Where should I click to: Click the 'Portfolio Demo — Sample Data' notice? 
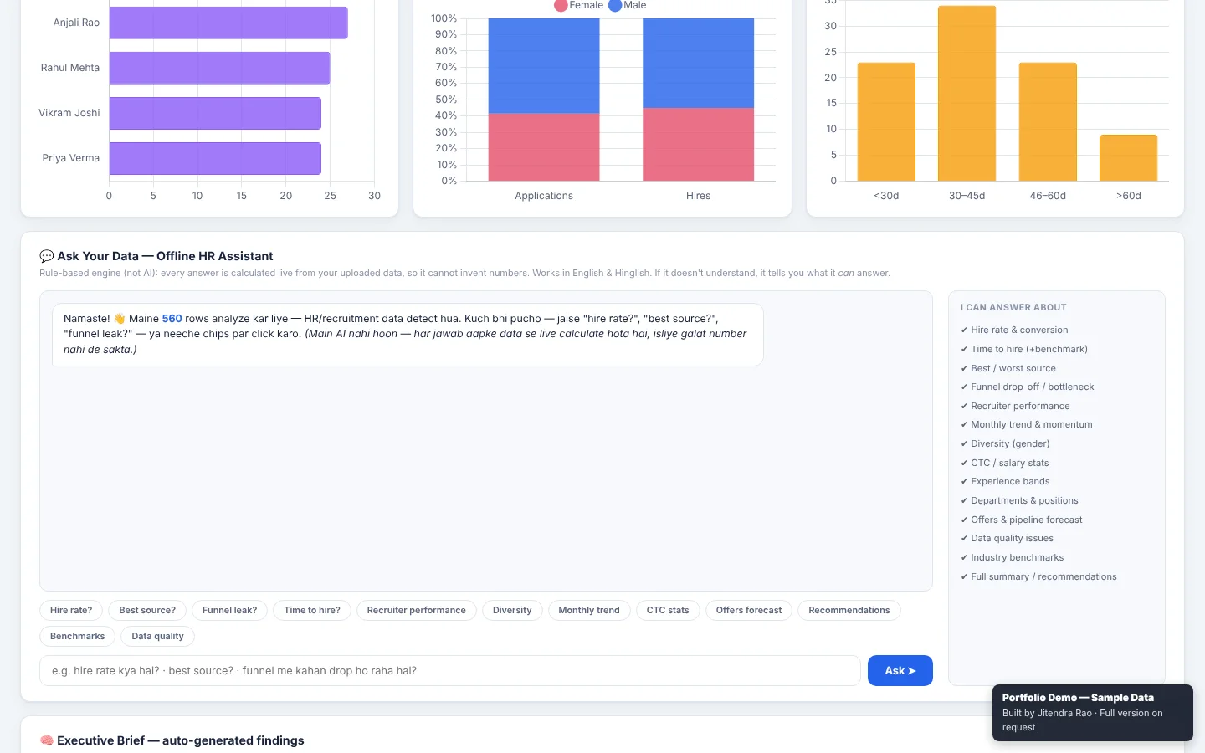pyautogui.click(x=1093, y=713)
